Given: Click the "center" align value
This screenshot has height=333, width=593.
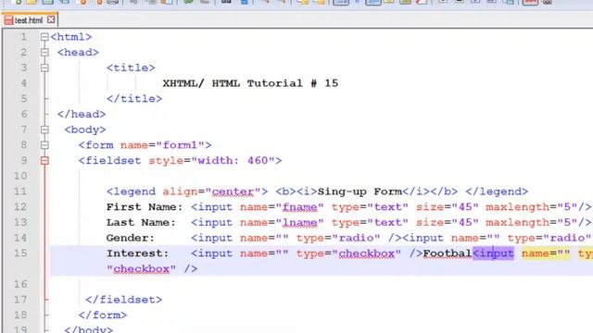Looking at the screenshot, I should coord(233,191).
